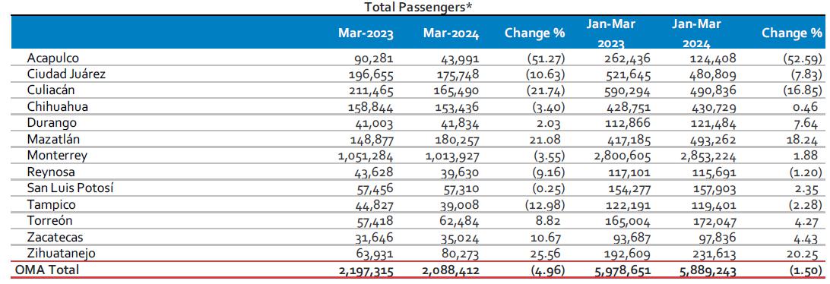Viewport: 830px width, 284px height.
Task: Click the Monterrey Mar-2023 value 1,051,284
Action: point(364,156)
